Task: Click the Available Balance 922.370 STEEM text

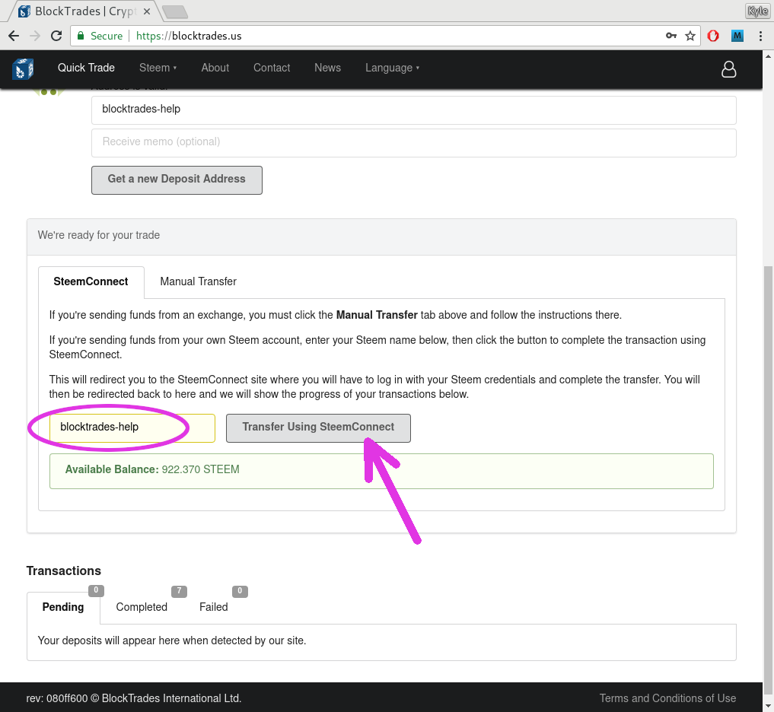Action: pos(152,469)
